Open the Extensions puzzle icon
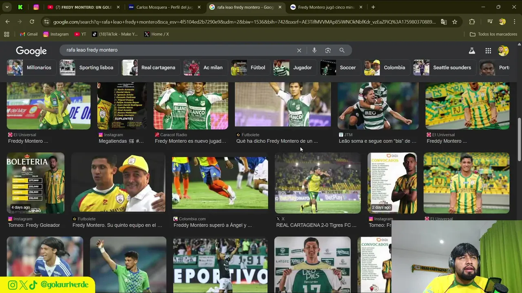This screenshot has width=522, height=293. coord(472,22)
